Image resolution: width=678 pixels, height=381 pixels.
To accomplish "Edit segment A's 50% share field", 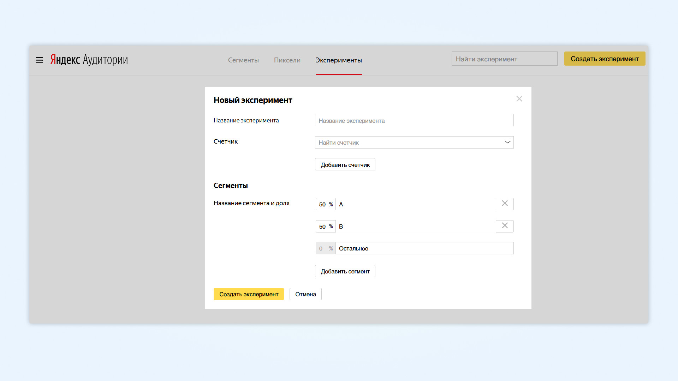I will click(323, 204).
